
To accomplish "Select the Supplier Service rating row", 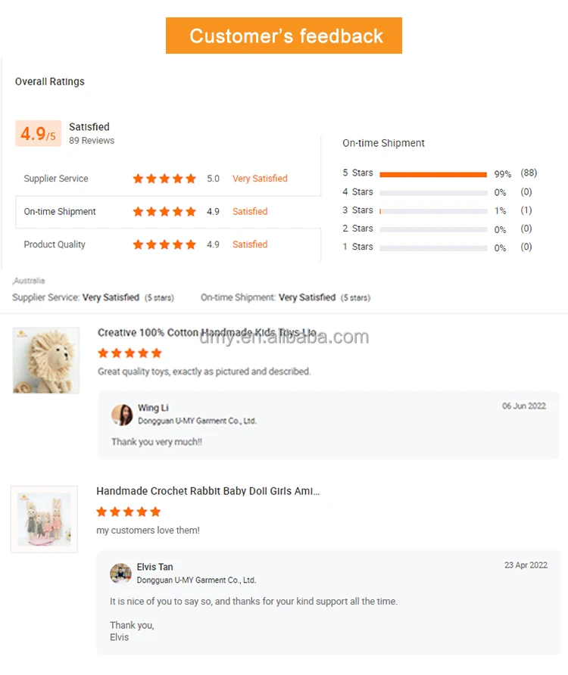I will [x=168, y=179].
